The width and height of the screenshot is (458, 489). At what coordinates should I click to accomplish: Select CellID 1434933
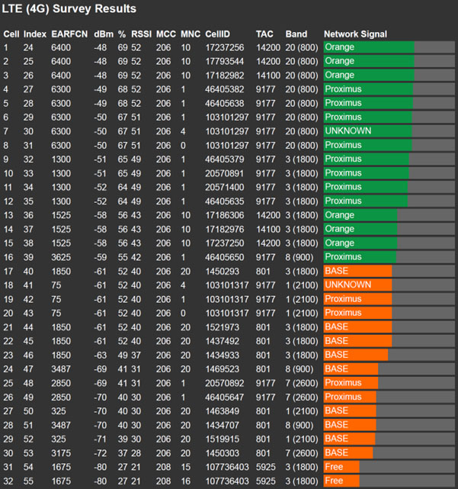pyautogui.click(x=223, y=355)
